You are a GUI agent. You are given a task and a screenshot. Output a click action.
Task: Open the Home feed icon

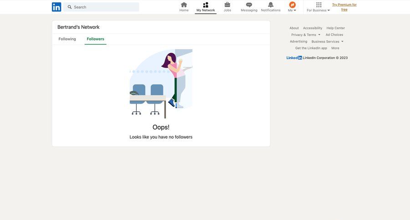(x=184, y=5)
